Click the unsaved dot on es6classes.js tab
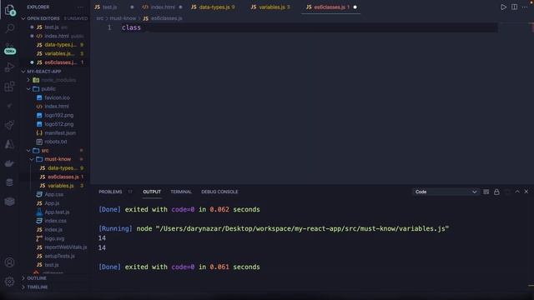 click(355, 7)
